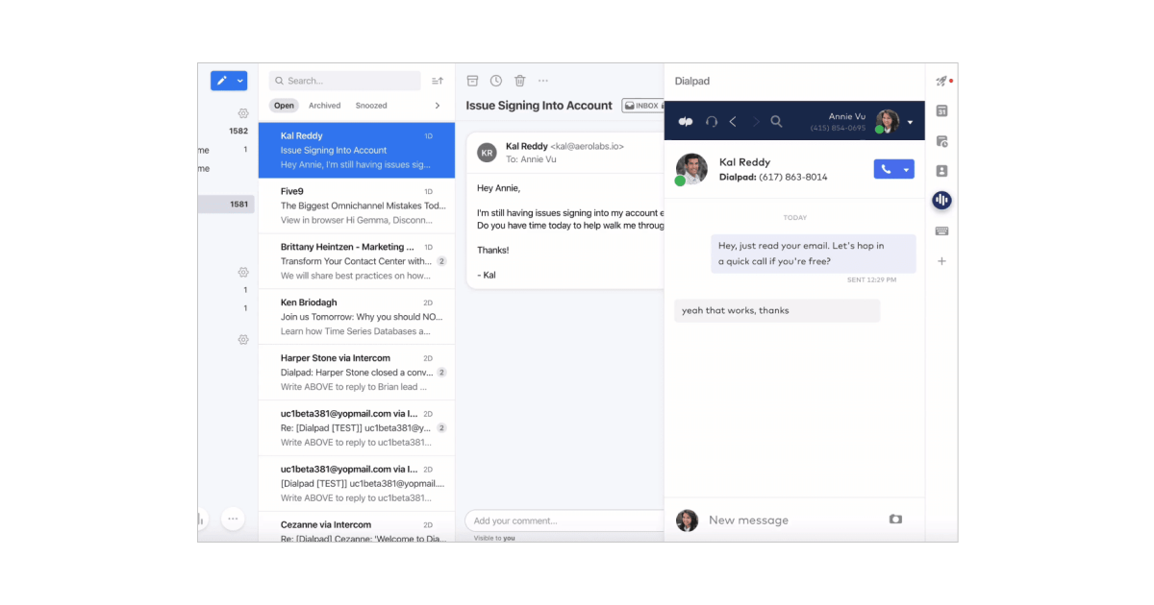The image size is (1154, 605).
Task: Call Kal Reddy with blue phone button
Action: (886, 169)
